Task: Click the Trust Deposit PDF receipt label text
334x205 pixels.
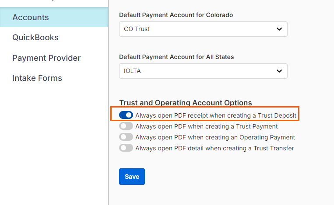Action: (x=216, y=115)
